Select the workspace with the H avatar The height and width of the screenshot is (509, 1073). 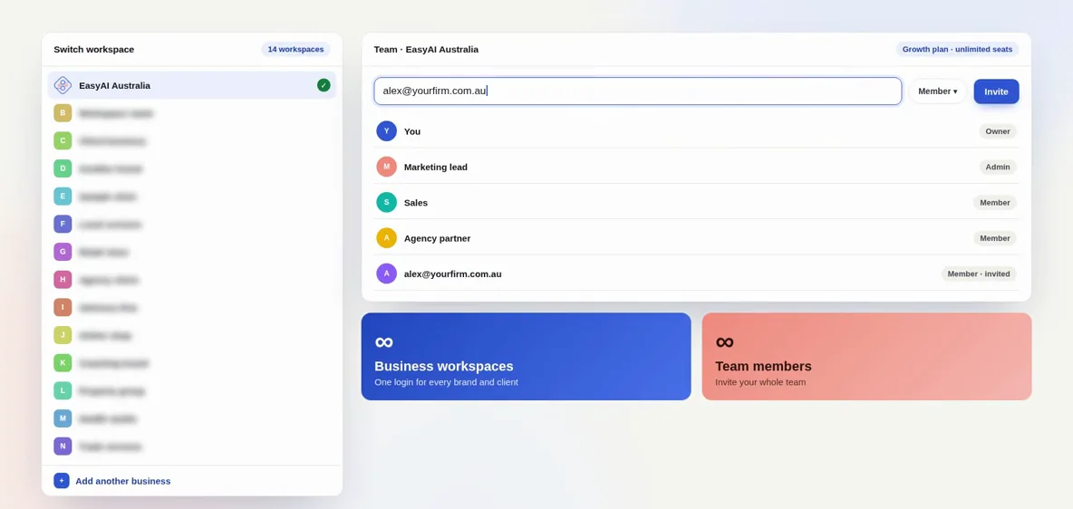[x=191, y=280]
